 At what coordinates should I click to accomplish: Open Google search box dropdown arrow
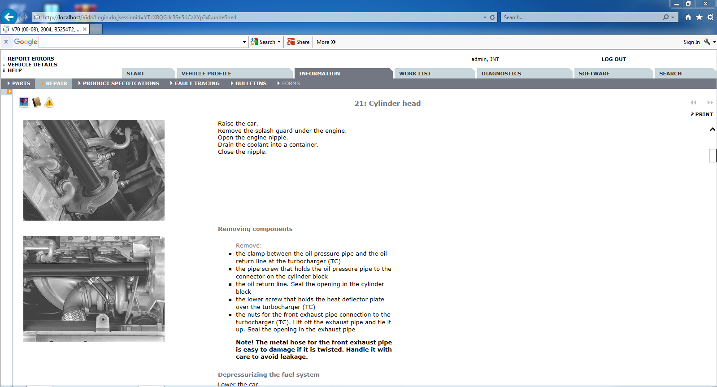(244, 42)
